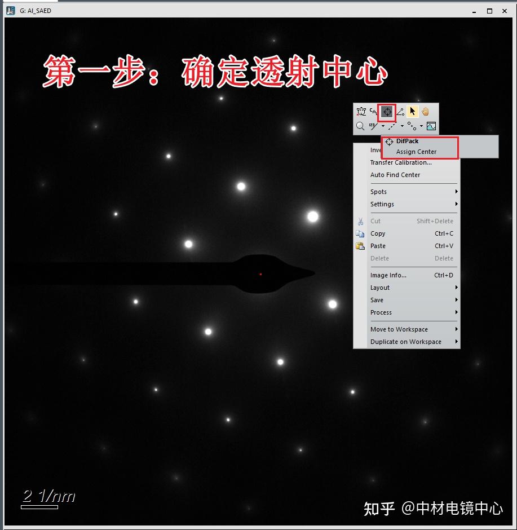The height and width of the screenshot is (530, 517).
Task: Click the Copy icon in context menu
Action: 360,233
